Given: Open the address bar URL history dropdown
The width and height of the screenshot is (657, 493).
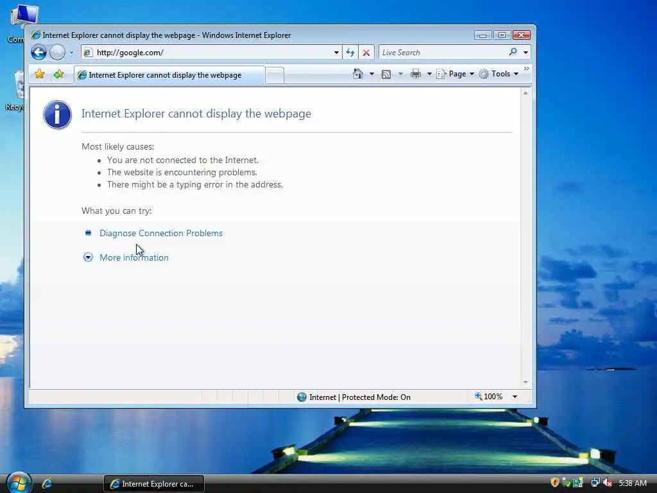Looking at the screenshot, I should (x=336, y=53).
